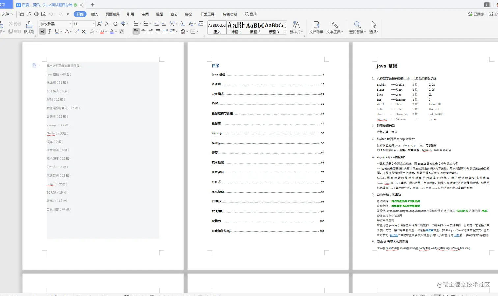Click the Format Painter (格式刷) tool
This screenshot has height=296, width=498.
[x=29, y=27]
